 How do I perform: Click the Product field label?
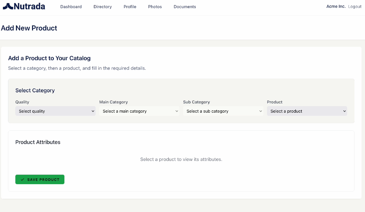point(275,102)
